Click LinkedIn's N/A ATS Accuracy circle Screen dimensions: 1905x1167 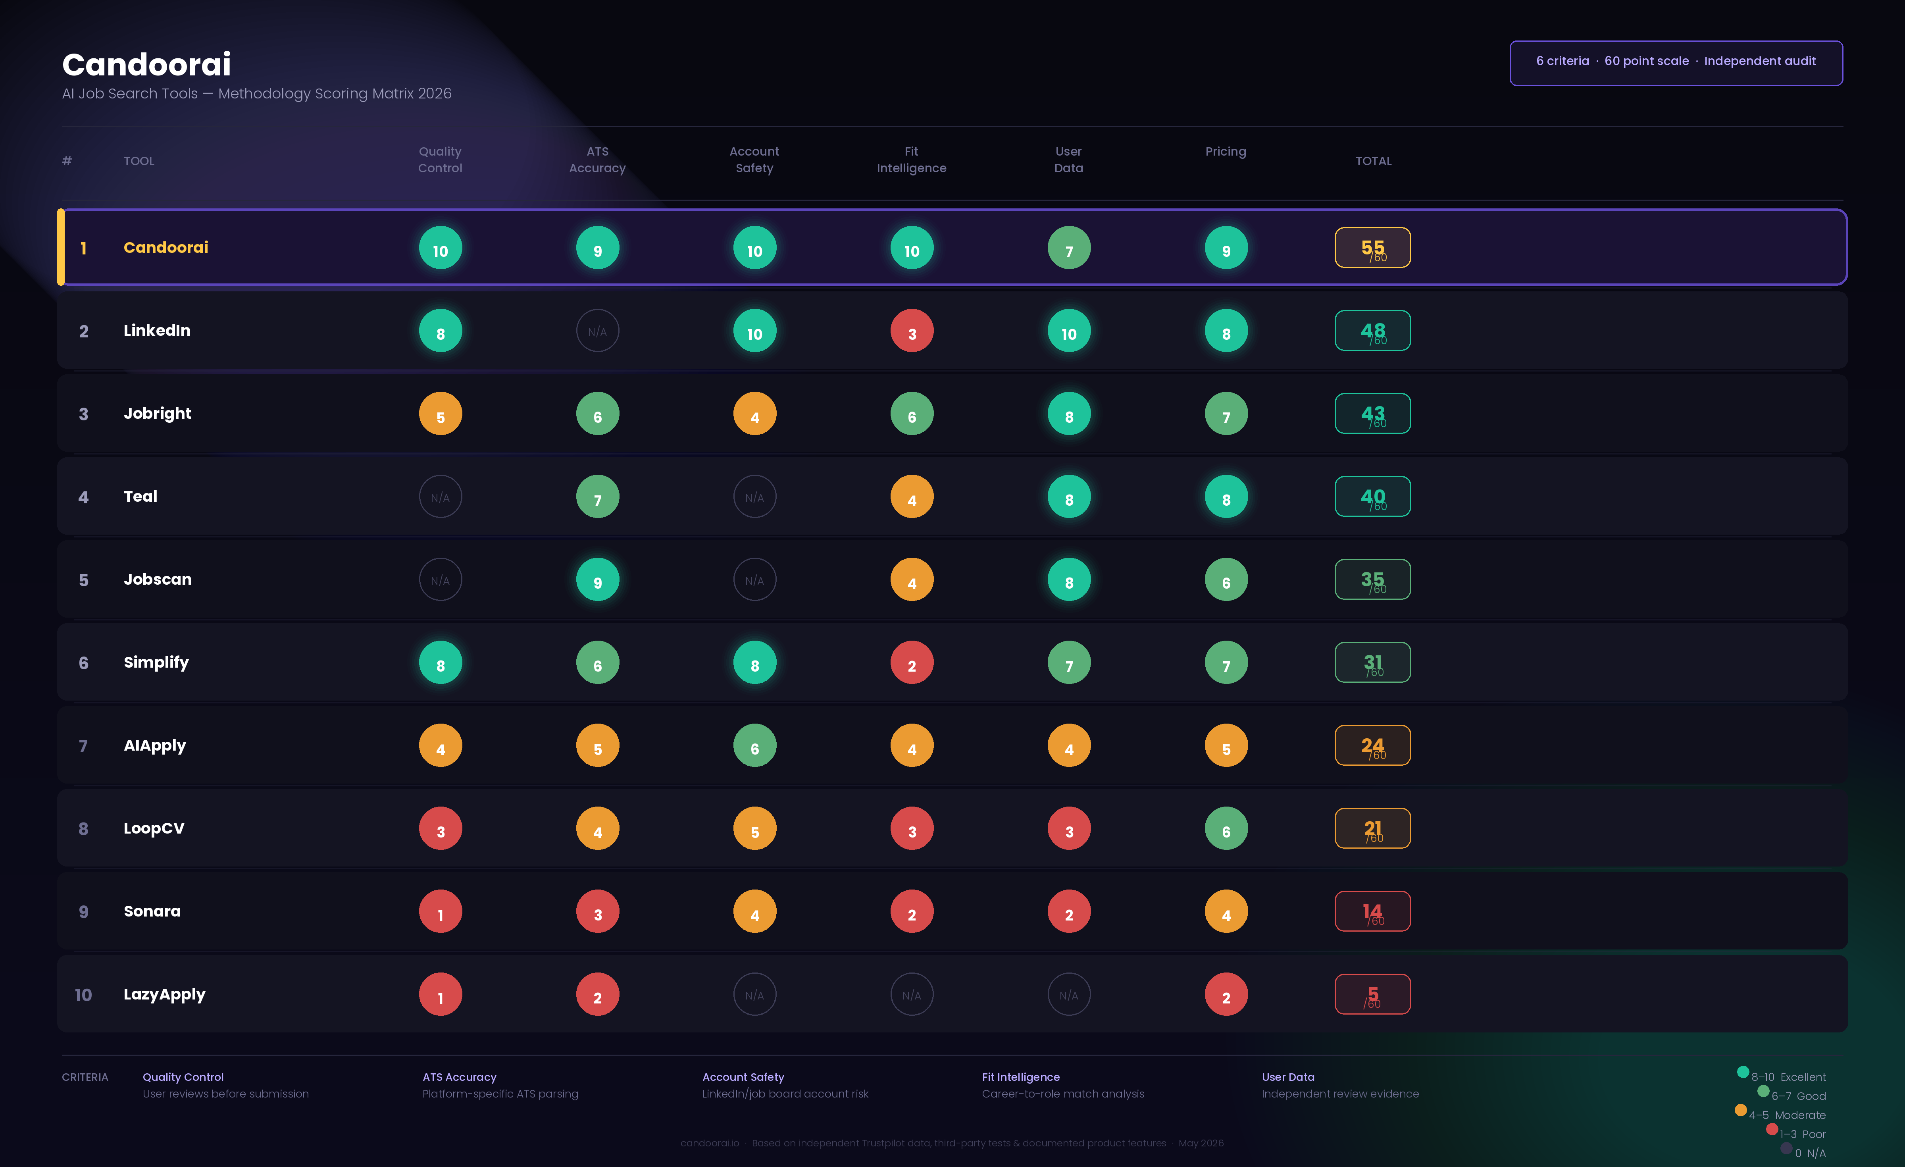(x=598, y=331)
